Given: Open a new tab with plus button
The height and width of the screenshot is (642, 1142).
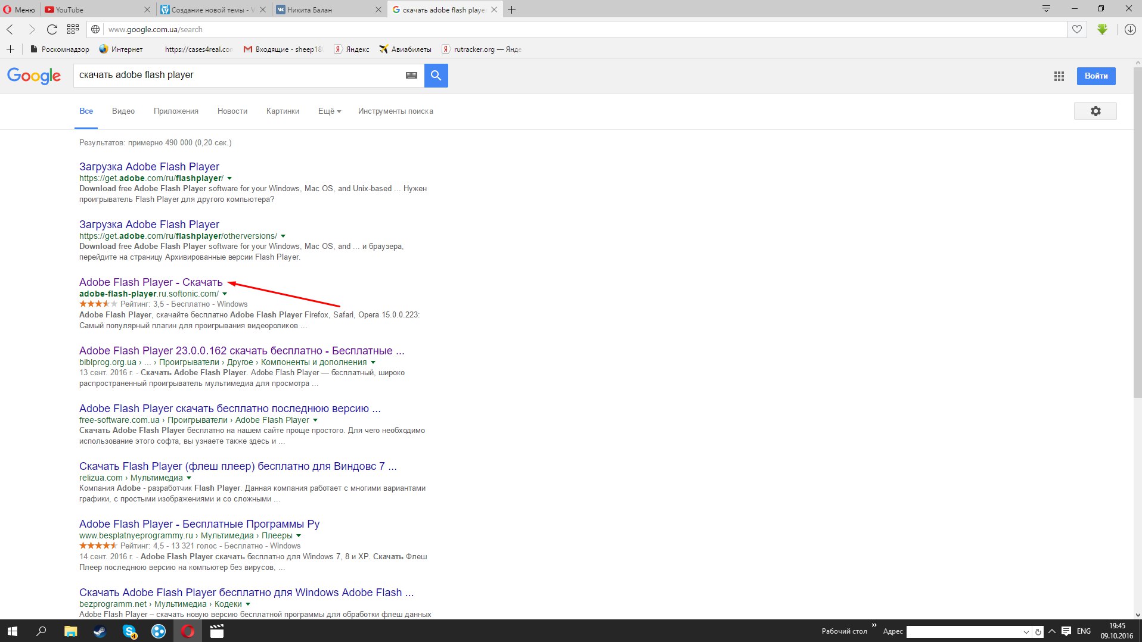Looking at the screenshot, I should tap(511, 10).
